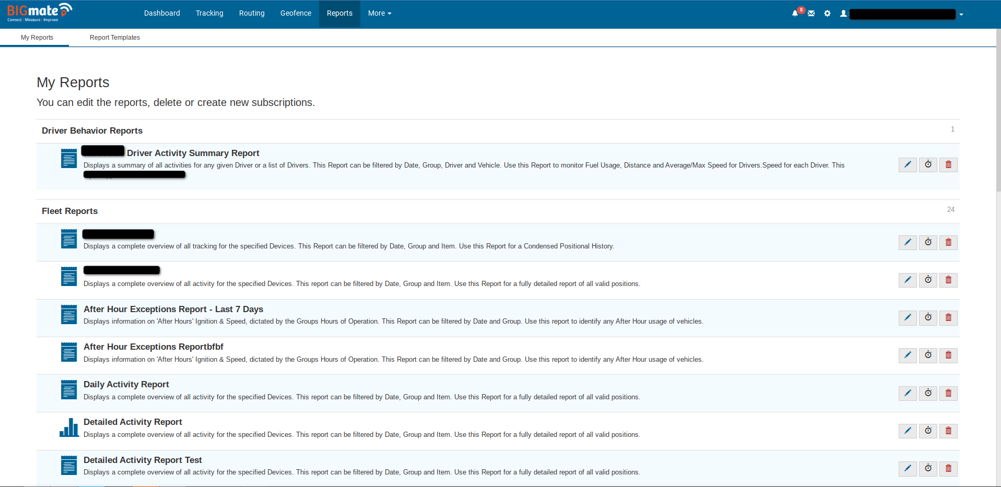
Task: Edit the Detailed Activity Report
Action: 908,431
